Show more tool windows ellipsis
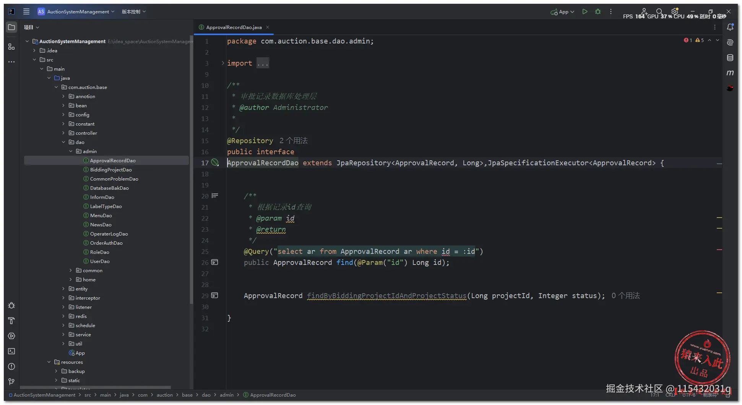Screen dimensions: 742x405 (11, 61)
